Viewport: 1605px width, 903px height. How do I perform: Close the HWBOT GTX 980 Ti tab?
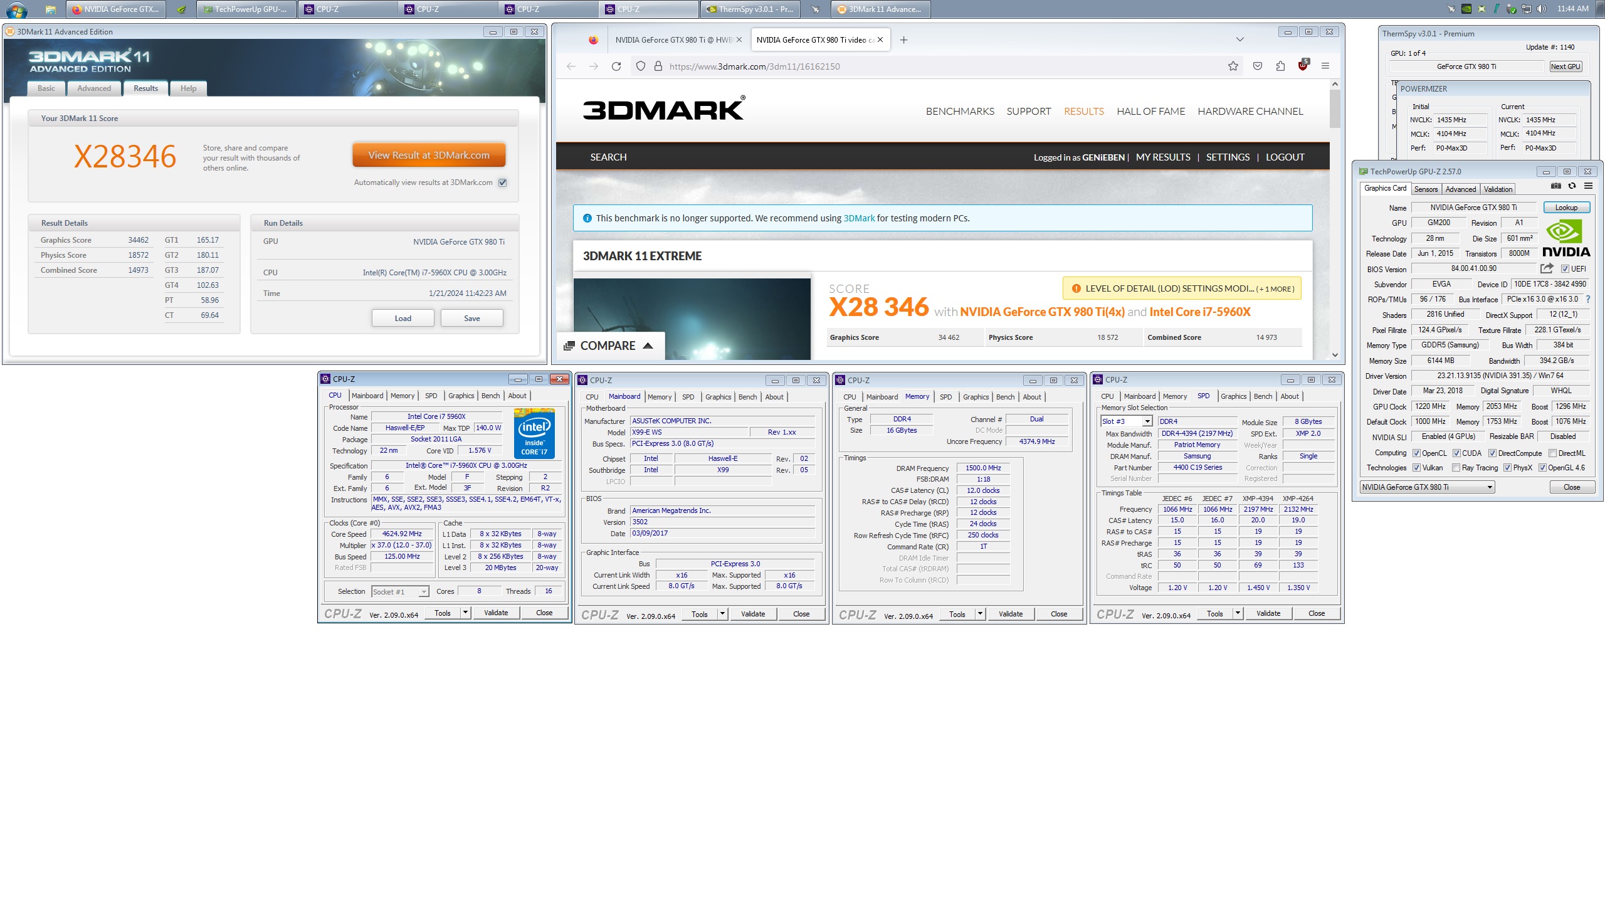(739, 40)
